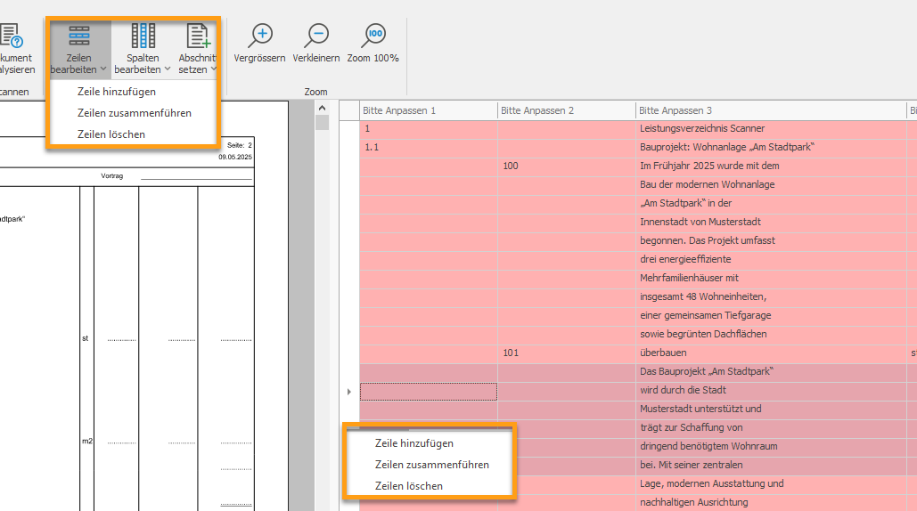
Task: Select cell 'insgesamt 48 Wohneinheiten,'
Action: click(x=771, y=296)
